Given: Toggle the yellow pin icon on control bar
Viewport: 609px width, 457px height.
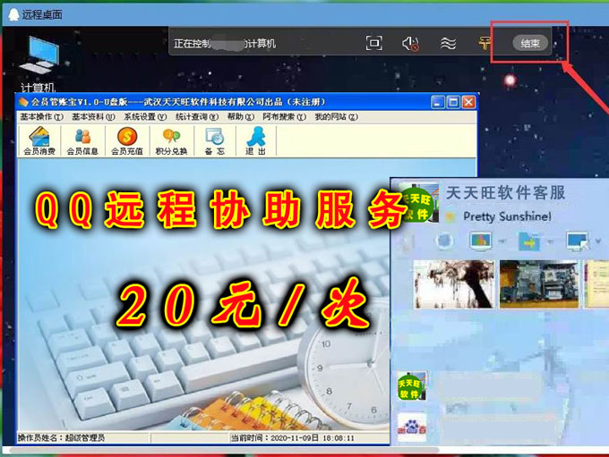Looking at the screenshot, I should 485,43.
